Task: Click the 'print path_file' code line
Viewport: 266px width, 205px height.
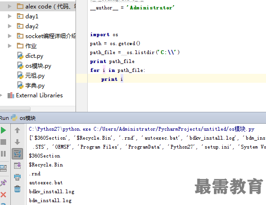Action: pos(112,62)
